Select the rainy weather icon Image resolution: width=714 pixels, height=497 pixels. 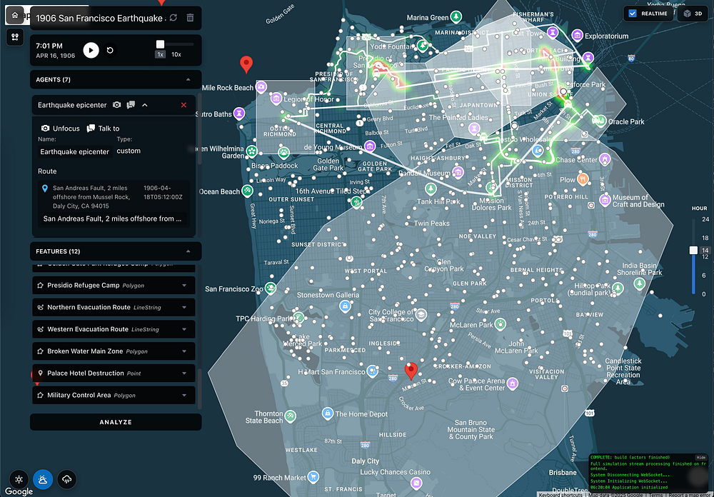(68, 480)
